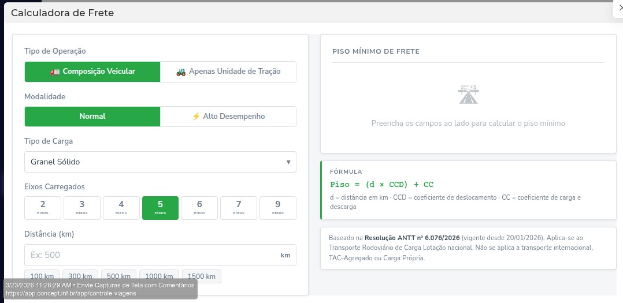Select 3 eixos option

82,208
